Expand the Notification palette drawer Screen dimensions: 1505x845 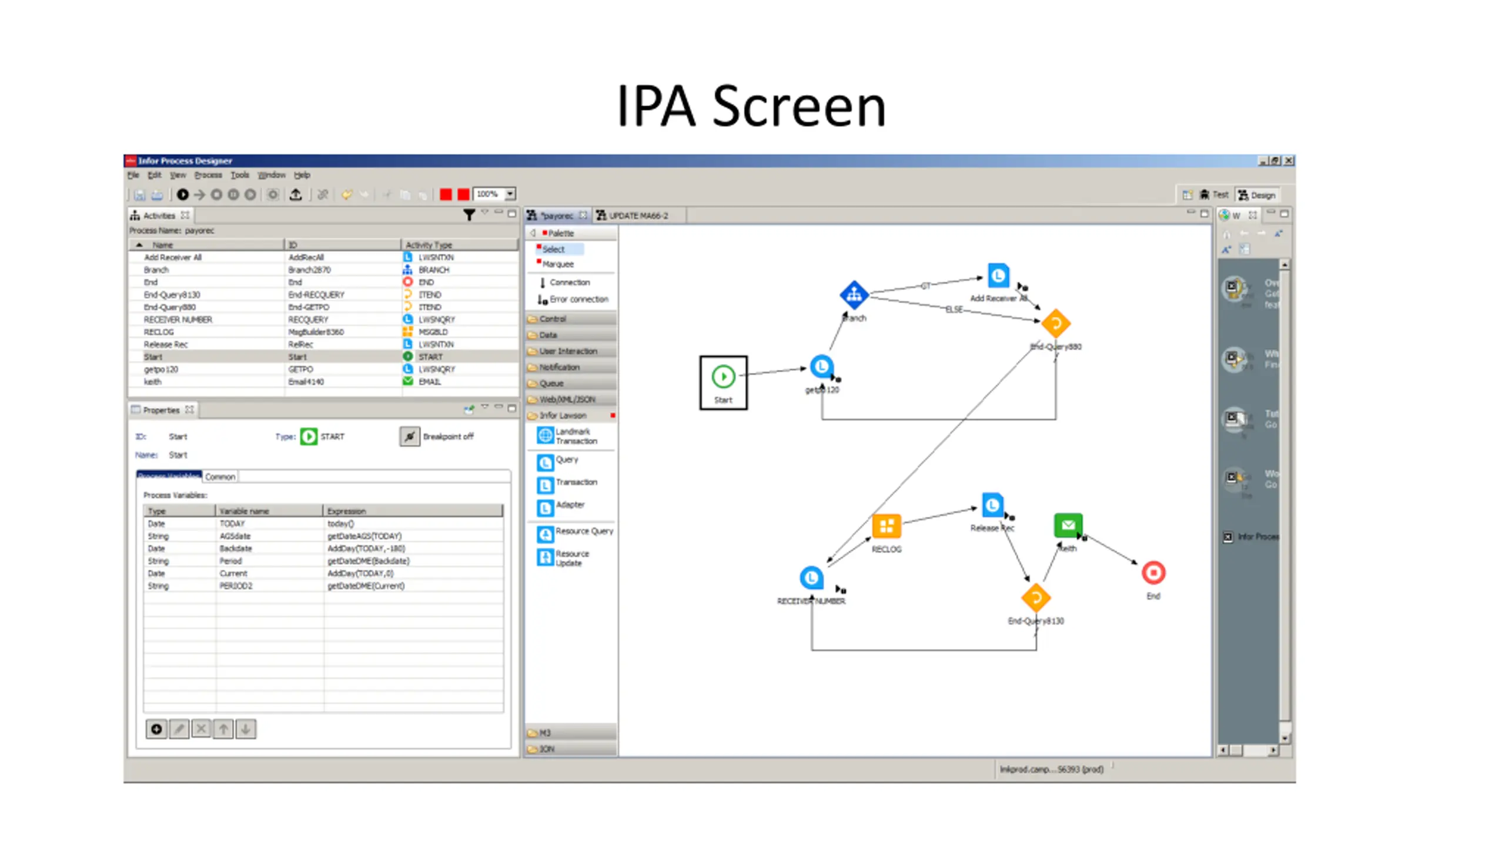click(x=571, y=367)
